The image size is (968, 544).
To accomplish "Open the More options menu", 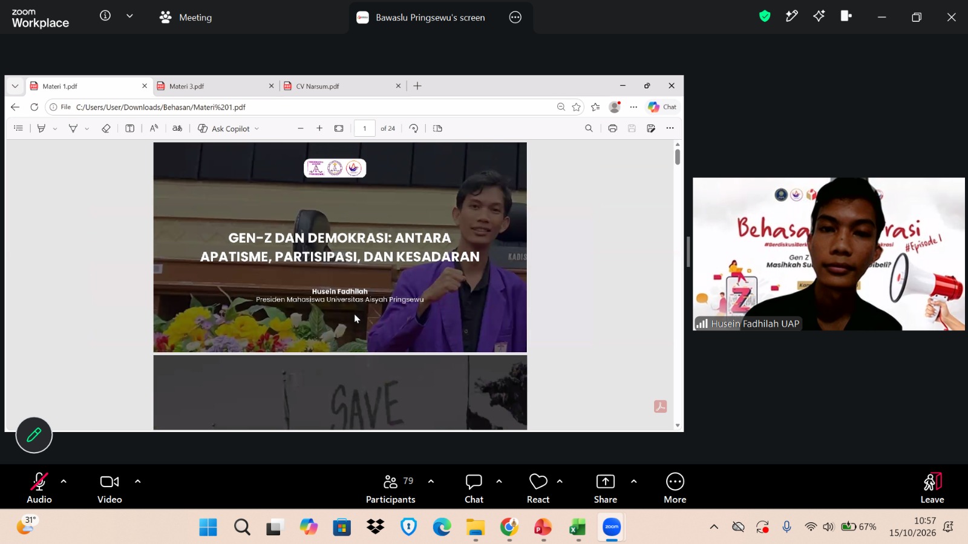I will [675, 488].
